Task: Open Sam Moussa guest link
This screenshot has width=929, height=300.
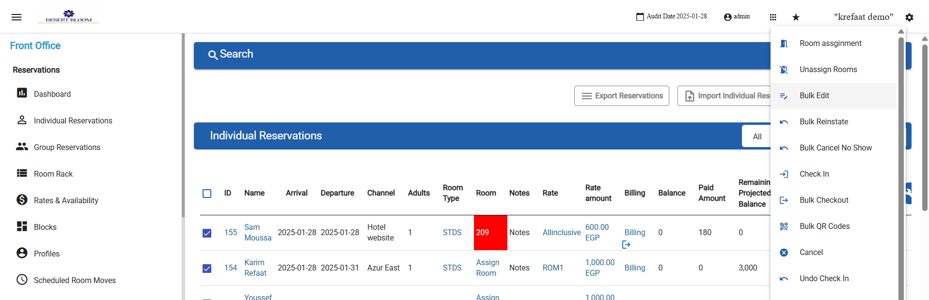Action: point(258,233)
